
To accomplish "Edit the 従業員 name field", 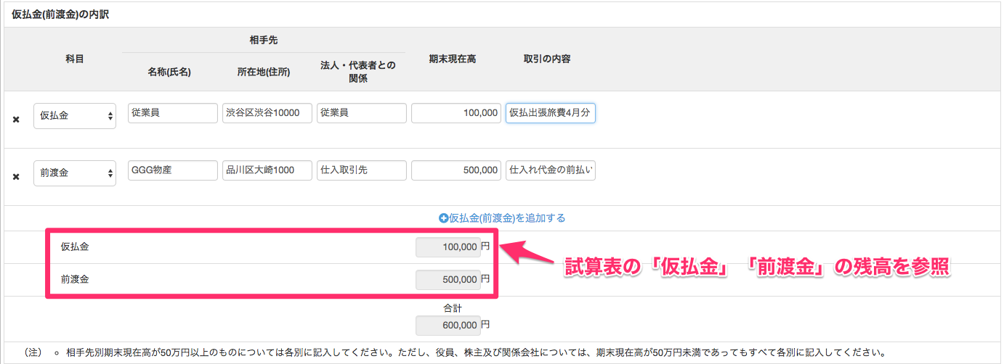I will [172, 113].
